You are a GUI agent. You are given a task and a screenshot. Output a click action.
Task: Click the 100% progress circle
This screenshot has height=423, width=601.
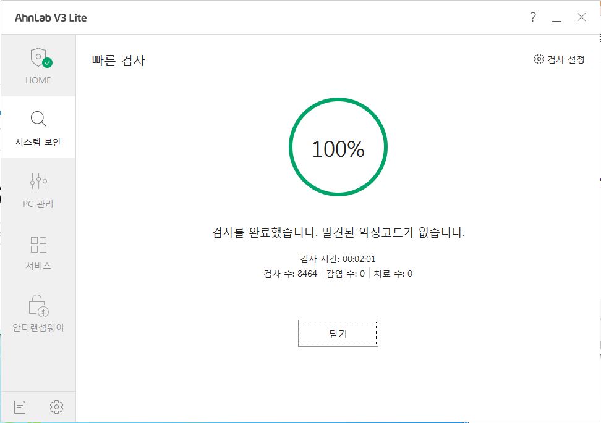338,148
